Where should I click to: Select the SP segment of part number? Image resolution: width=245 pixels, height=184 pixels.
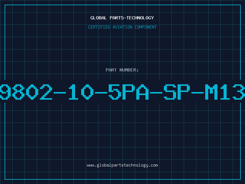point(177,92)
